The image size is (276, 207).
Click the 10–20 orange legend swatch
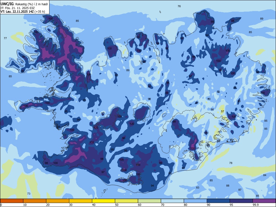click(35, 201)
